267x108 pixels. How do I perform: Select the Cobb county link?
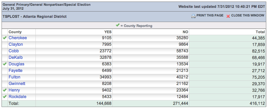click(14, 51)
